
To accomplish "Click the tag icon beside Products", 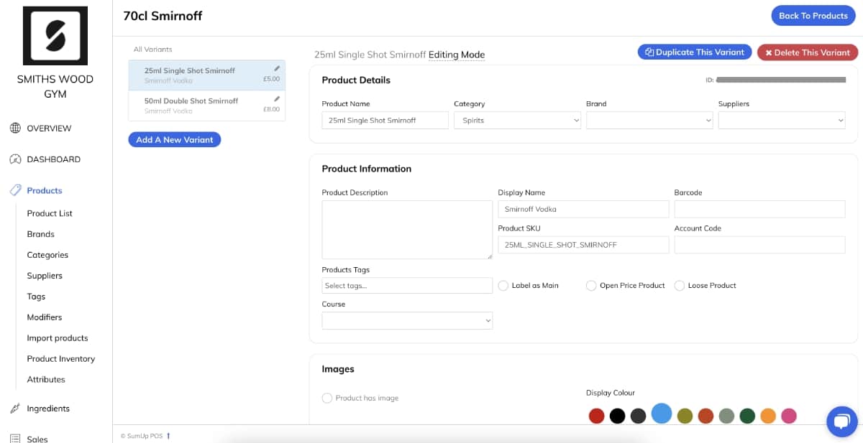I will pos(15,190).
